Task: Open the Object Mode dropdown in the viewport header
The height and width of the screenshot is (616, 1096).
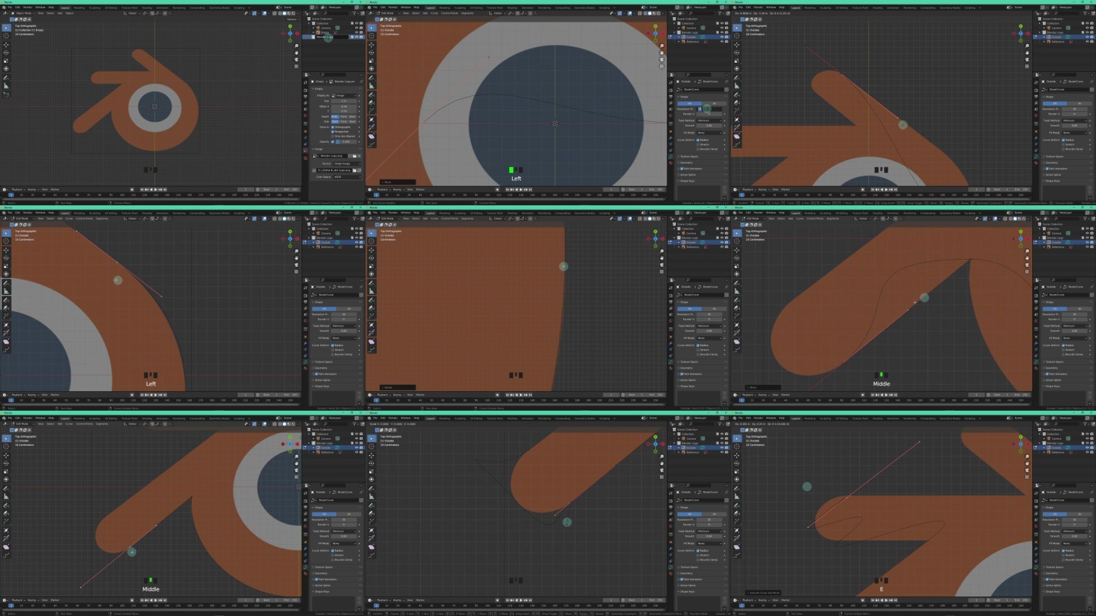Action: pyautogui.click(x=23, y=13)
